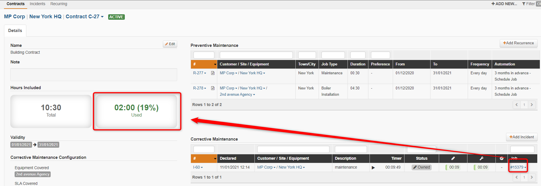Viewport: 541px width, 186px height.
Task: Go to previous page of Corrective Maintenance
Action: [x=517, y=177]
